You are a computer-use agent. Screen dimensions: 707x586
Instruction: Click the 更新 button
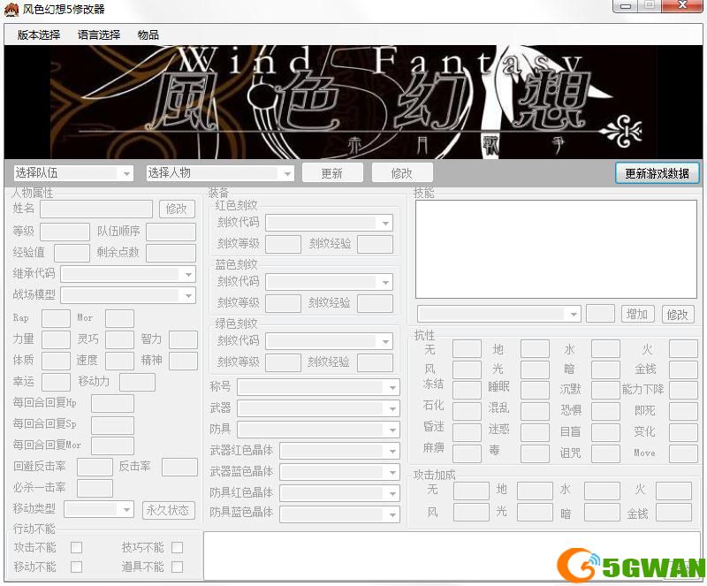tap(332, 173)
